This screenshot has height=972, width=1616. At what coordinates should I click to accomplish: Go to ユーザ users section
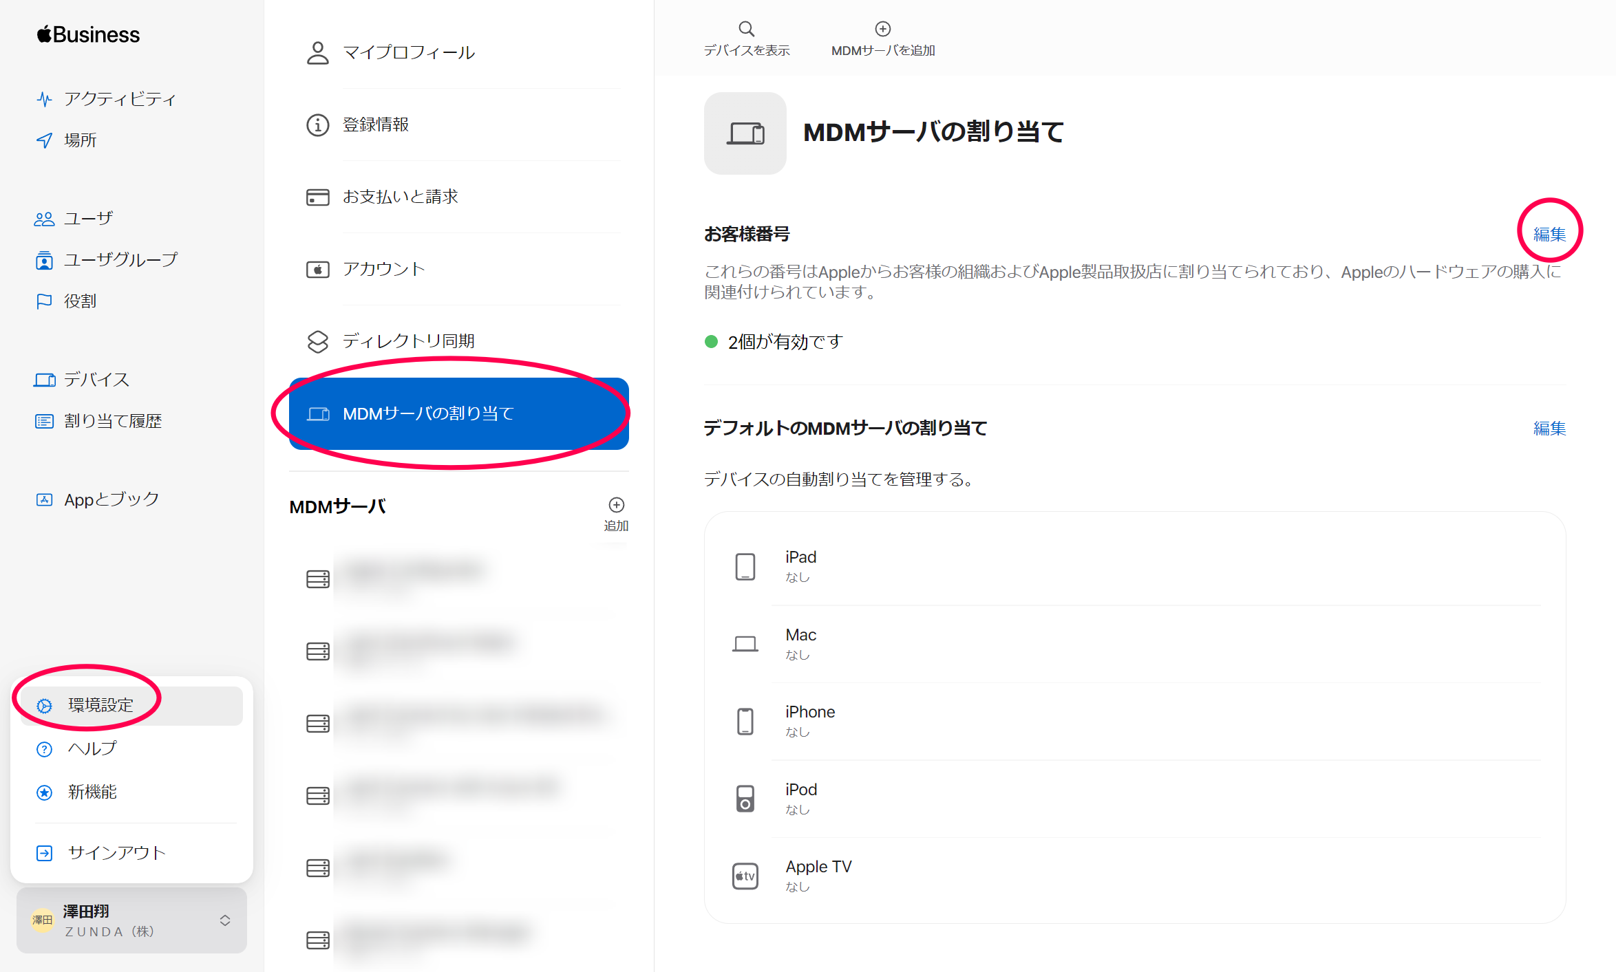click(x=74, y=219)
